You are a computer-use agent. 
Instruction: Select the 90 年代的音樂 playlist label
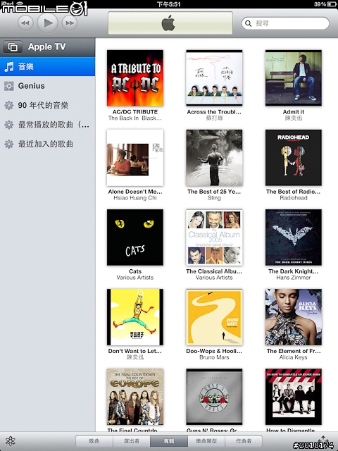pos(43,105)
